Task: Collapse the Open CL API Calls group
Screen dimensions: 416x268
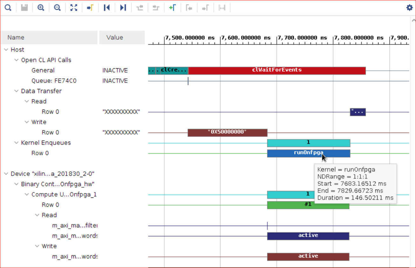Action: (x=17, y=60)
